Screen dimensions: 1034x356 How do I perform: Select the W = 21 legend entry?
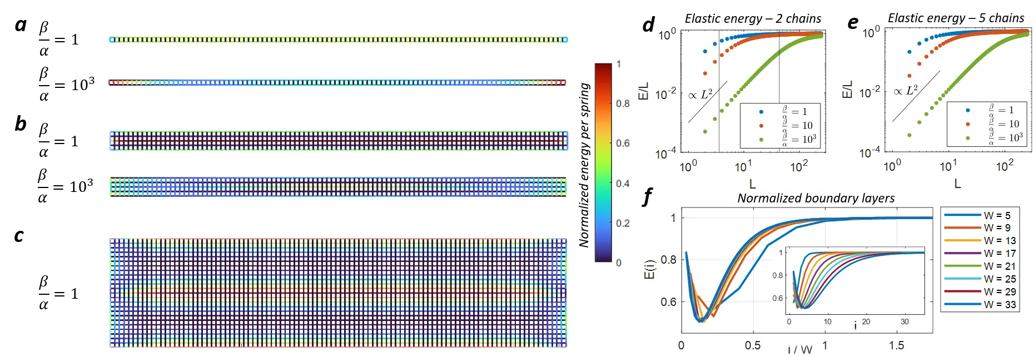(x=981, y=266)
